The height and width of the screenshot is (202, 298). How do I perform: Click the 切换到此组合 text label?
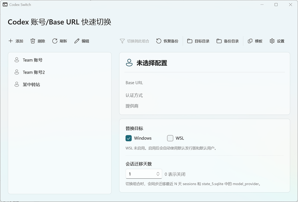pos(138,41)
